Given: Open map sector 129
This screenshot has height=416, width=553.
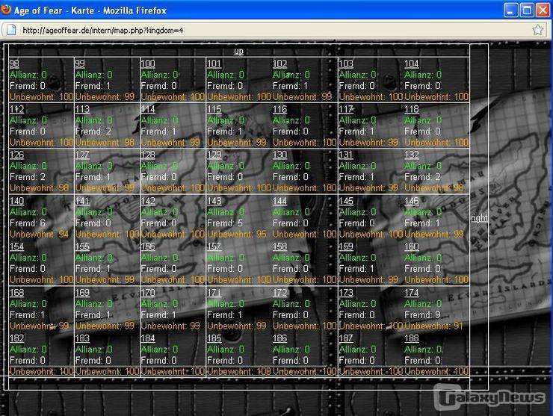Looking at the screenshot, I should click(x=214, y=155).
